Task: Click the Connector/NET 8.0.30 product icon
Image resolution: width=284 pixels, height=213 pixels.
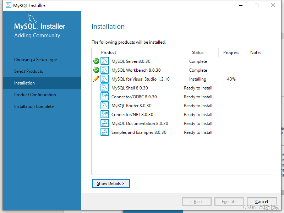Action: 105,114
